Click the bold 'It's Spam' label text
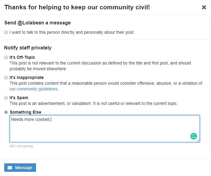The height and width of the screenshot is (176, 211). pos(19,98)
